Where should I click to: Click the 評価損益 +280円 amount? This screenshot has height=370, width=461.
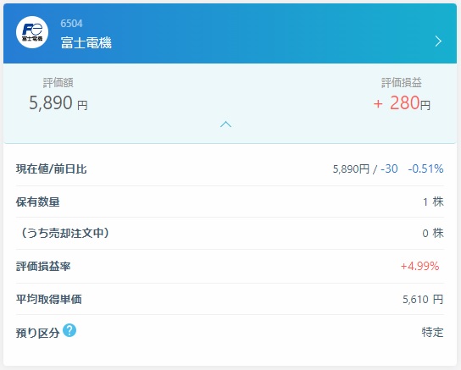(x=402, y=103)
